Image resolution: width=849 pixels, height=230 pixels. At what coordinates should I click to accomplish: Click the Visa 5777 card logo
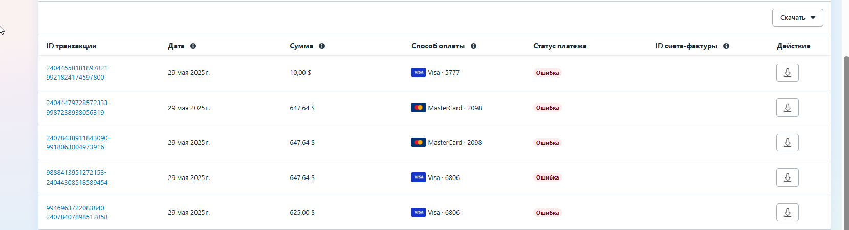click(418, 72)
